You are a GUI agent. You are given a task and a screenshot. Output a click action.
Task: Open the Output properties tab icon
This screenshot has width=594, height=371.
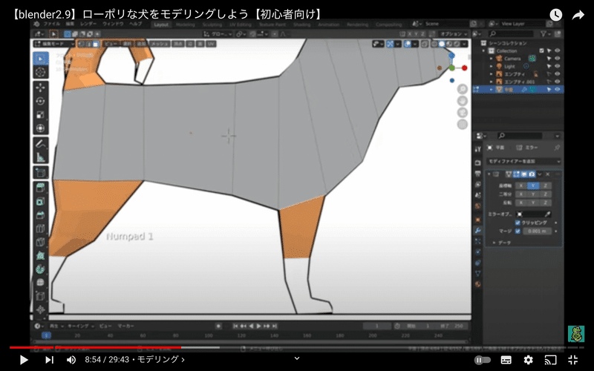point(477,174)
